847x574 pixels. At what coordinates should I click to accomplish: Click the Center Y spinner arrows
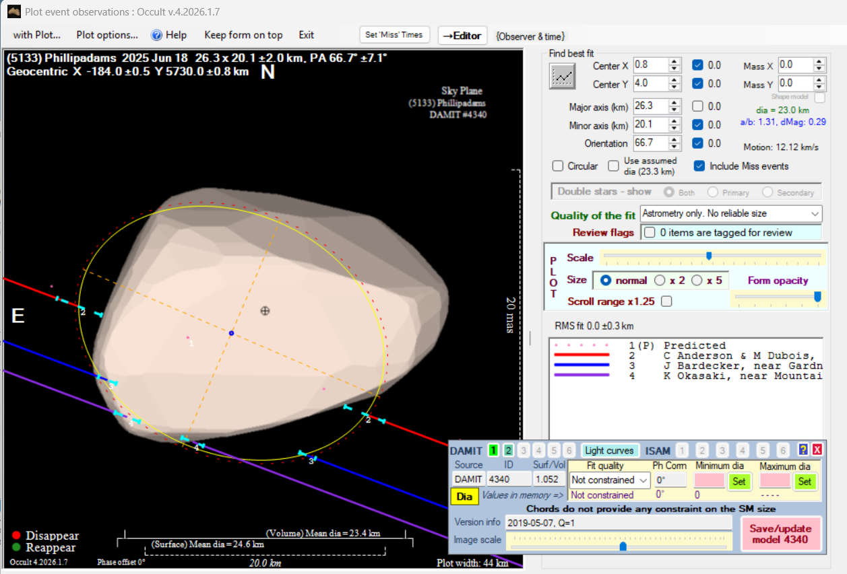(675, 83)
